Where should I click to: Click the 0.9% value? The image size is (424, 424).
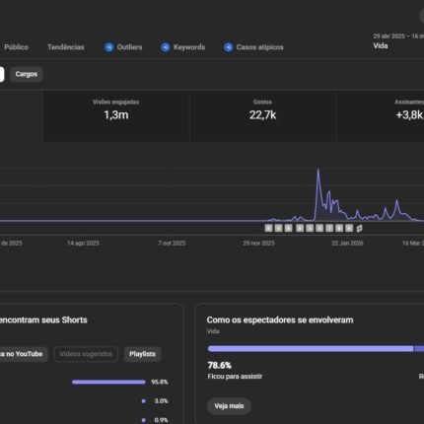coord(161,420)
